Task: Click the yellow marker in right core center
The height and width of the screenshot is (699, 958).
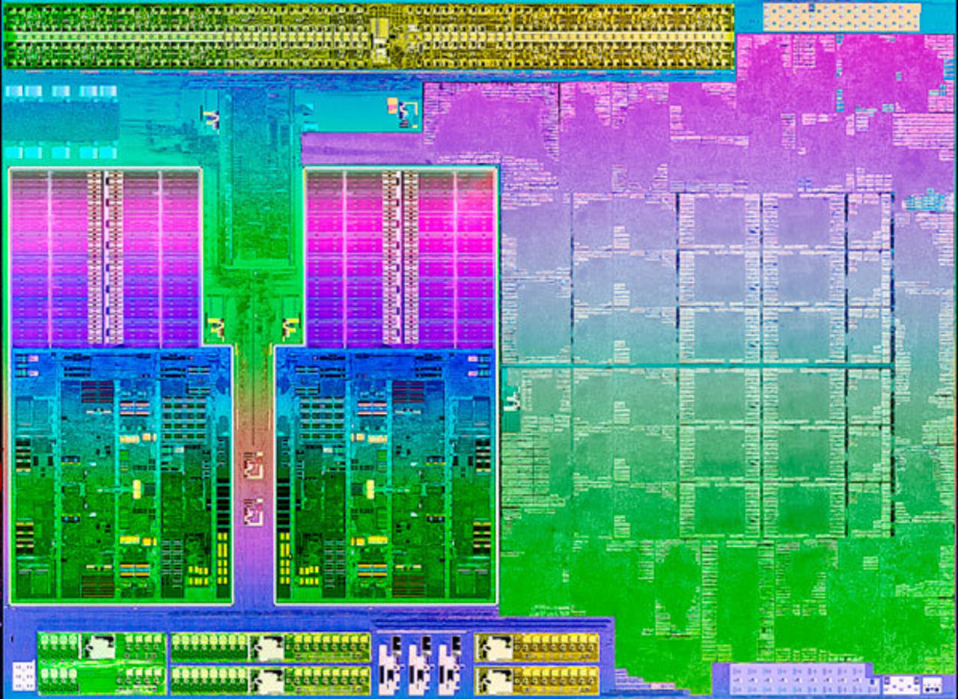Action: coord(369,489)
